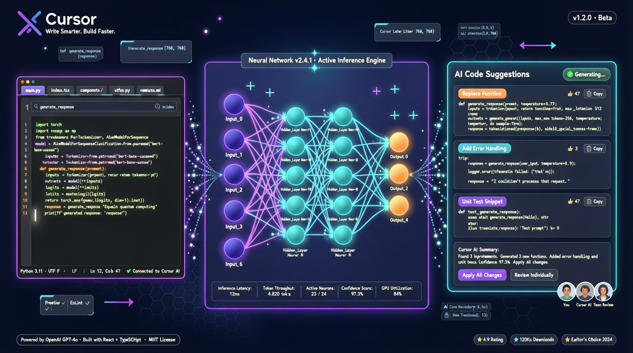The height and width of the screenshot is (353, 633).
Task: Click the 'Powered by OpenAI GPT-4o' footer
Action: click(x=98, y=340)
